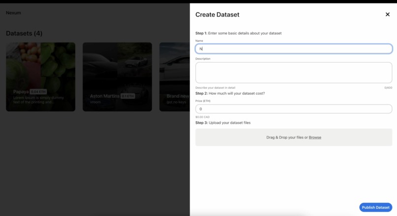The height and width of the screenshot is (216, 397).
Task: Open the Papaya dataset card
Action: 40,77
